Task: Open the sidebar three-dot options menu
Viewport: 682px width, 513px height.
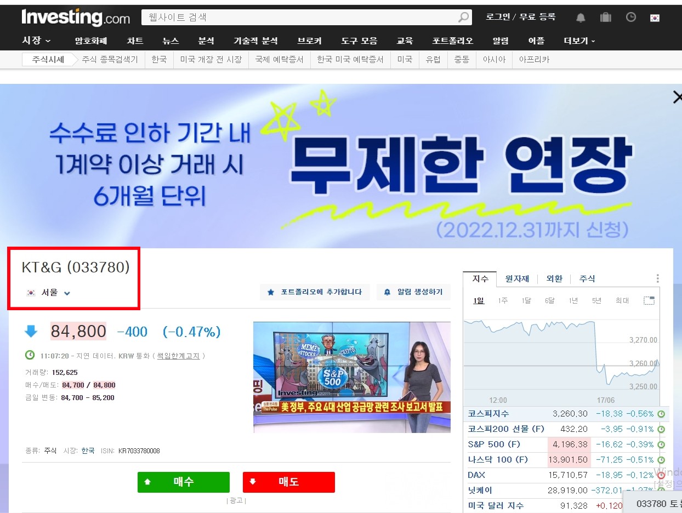Action: point(657,278)
